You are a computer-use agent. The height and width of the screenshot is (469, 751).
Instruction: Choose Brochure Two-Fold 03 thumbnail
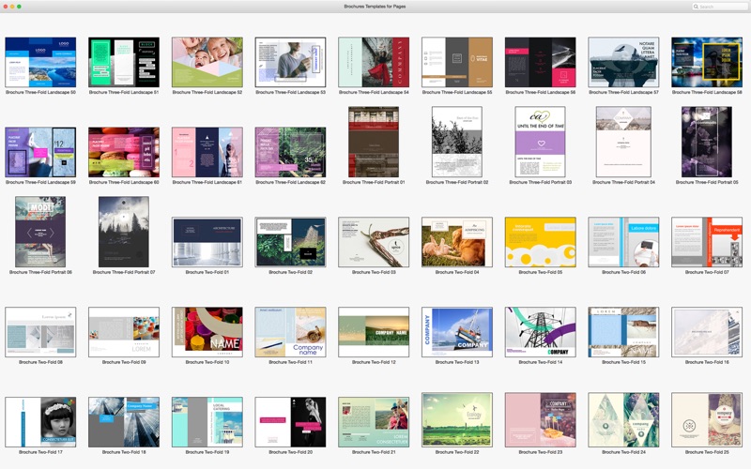(x=374, y=242)
